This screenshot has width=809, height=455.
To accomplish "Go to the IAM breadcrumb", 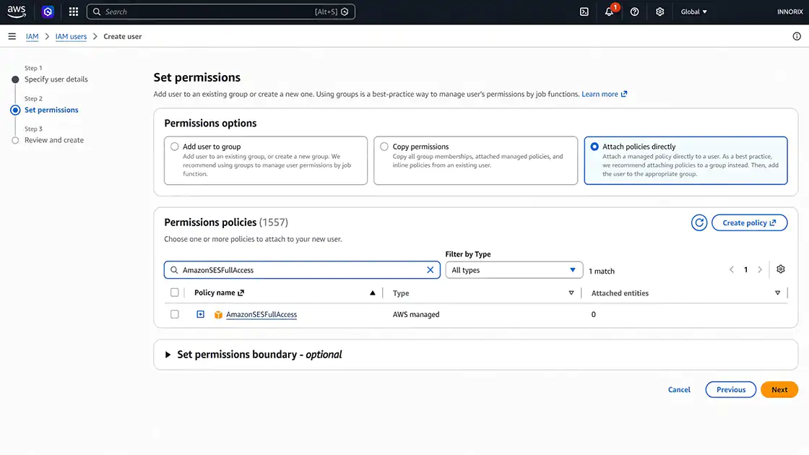I will pyautogui.click(x=32, y=36).
